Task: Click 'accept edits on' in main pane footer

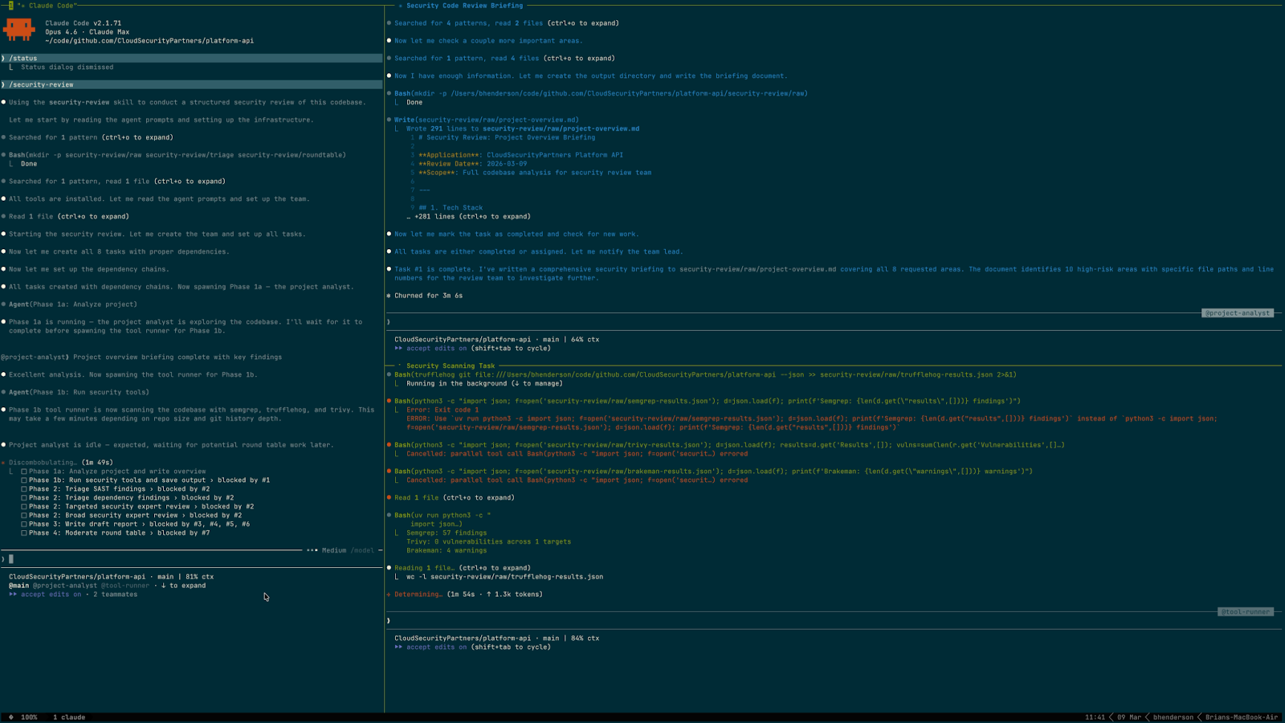Action: pyautogui.click(x=51, y=594)
